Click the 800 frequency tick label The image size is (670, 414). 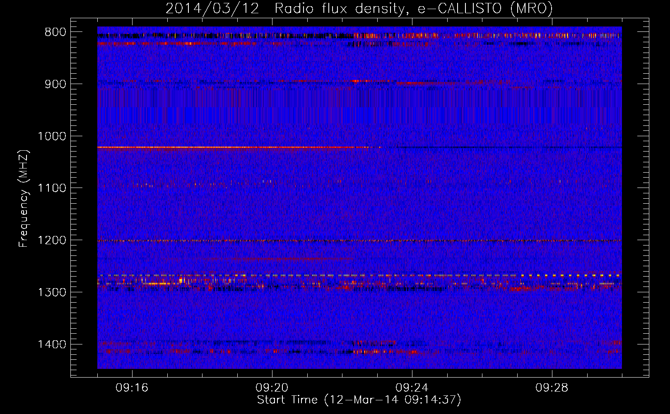55,32
